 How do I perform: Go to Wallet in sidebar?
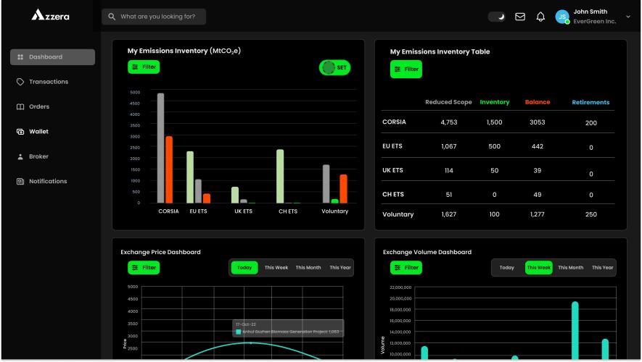38,132
